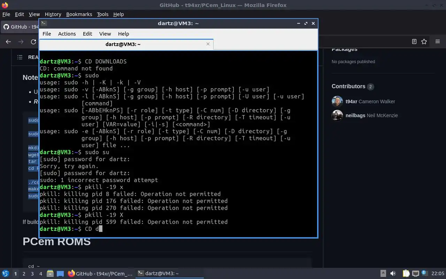Image resolution: width=446 pixels, height=279 pixels.
Task: Select the GitHub browser tab
Action: [x=20, y=27]
